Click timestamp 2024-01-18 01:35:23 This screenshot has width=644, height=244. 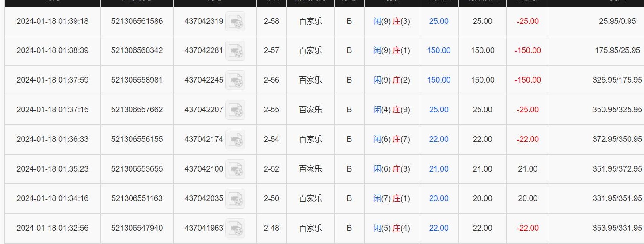(53, 169)
